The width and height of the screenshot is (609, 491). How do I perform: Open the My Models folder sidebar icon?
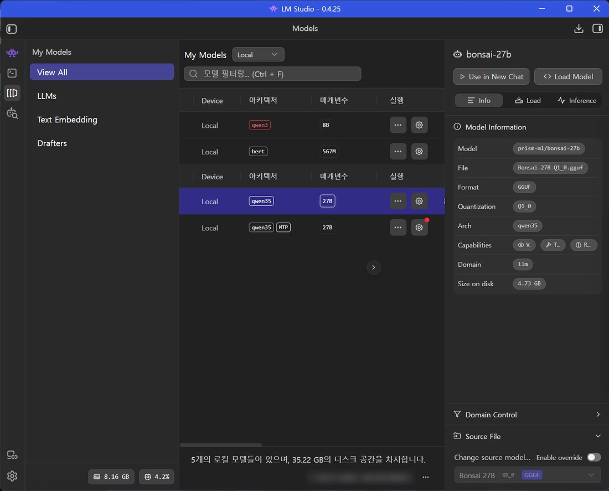click(12, 93)
